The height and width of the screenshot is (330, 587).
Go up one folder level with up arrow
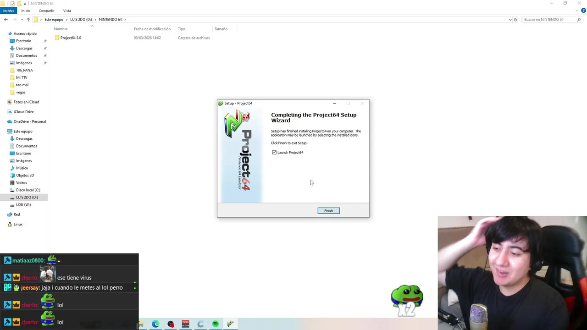[28, 20]
